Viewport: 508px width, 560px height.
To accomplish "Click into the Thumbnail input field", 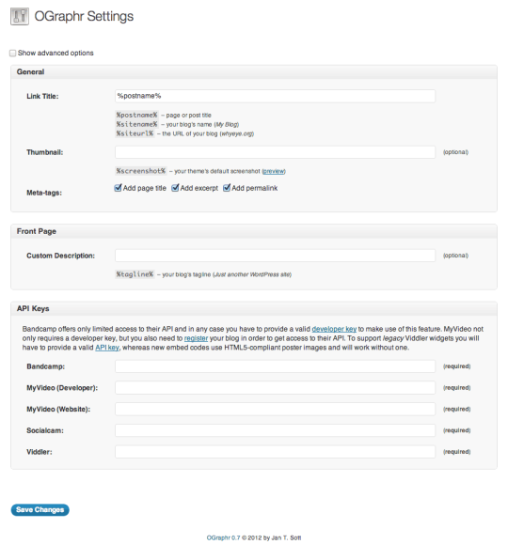I will coord(275,152).
